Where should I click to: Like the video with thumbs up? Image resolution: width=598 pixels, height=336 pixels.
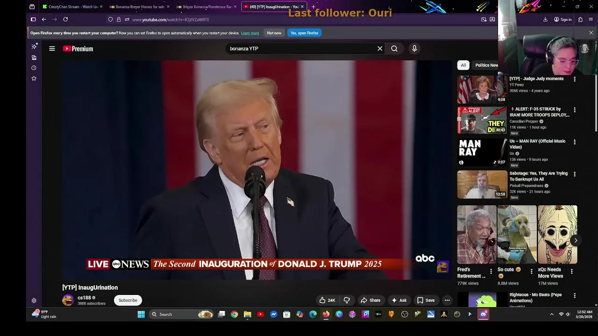(327, 301)
